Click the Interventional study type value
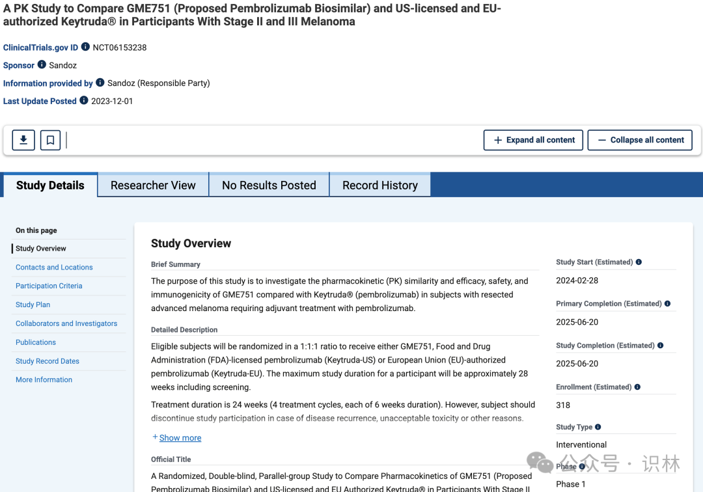 [x=581, y=444]
